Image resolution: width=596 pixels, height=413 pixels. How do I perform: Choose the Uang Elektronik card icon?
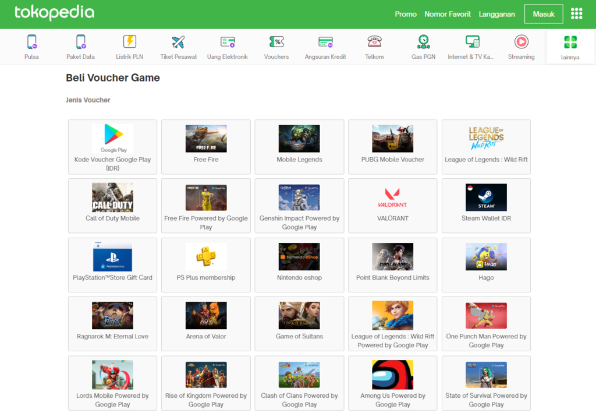[228, 42]
